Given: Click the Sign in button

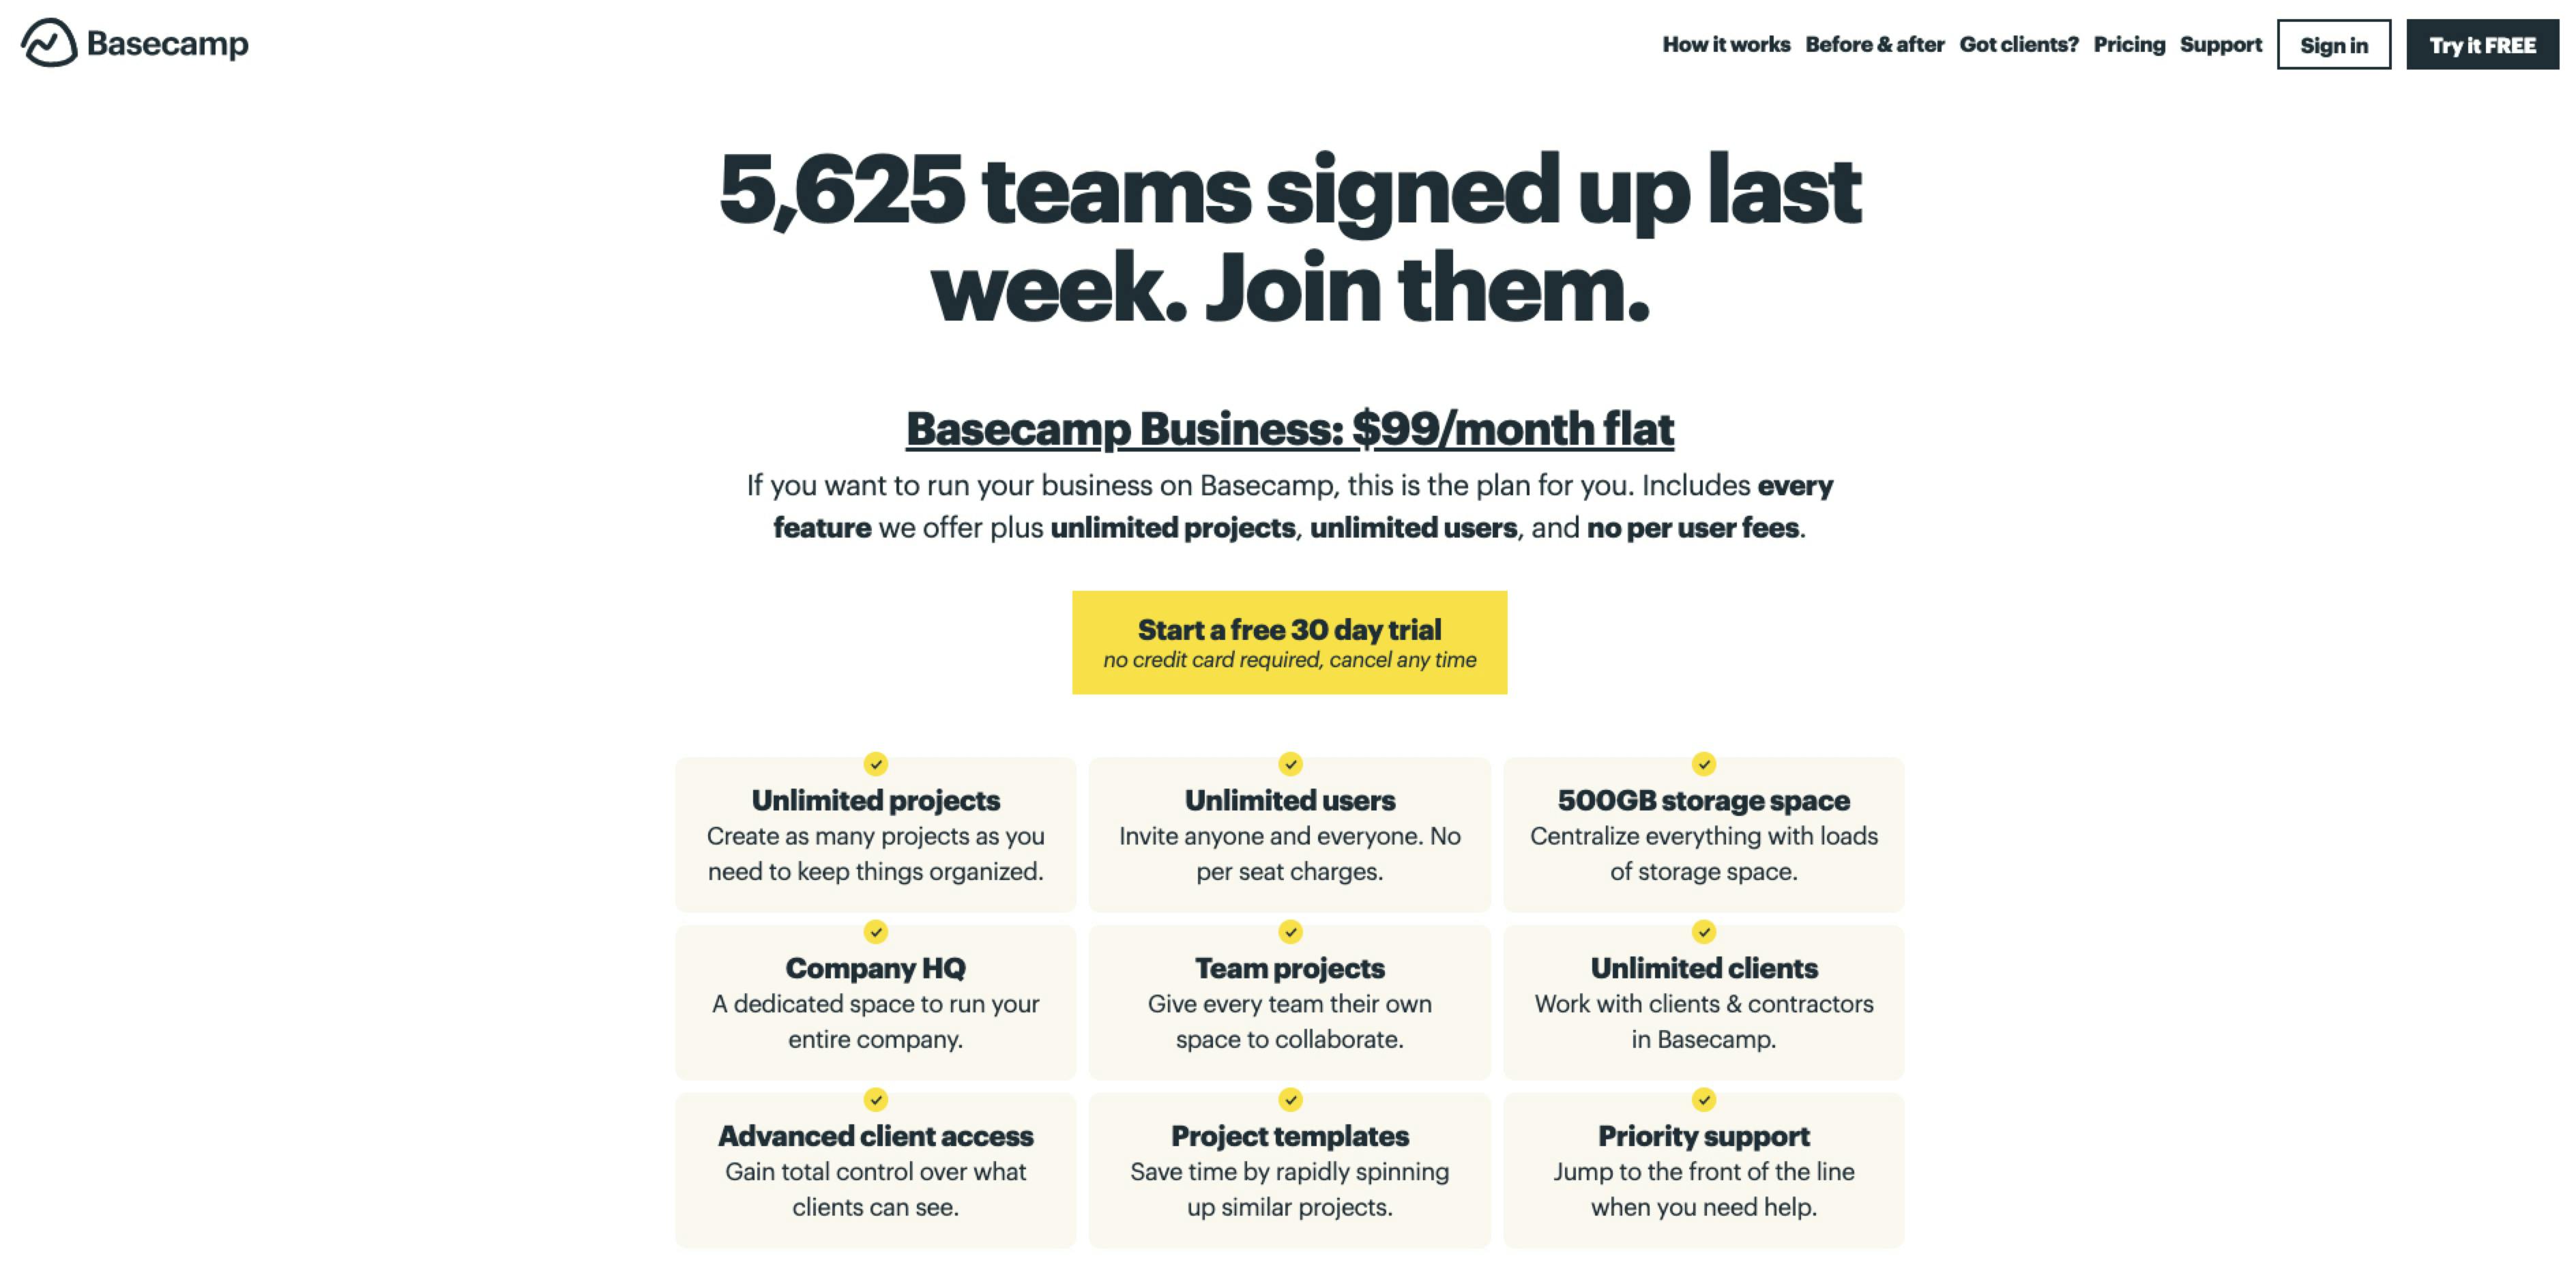Looking at the screenshot, I should [2333, 44].
